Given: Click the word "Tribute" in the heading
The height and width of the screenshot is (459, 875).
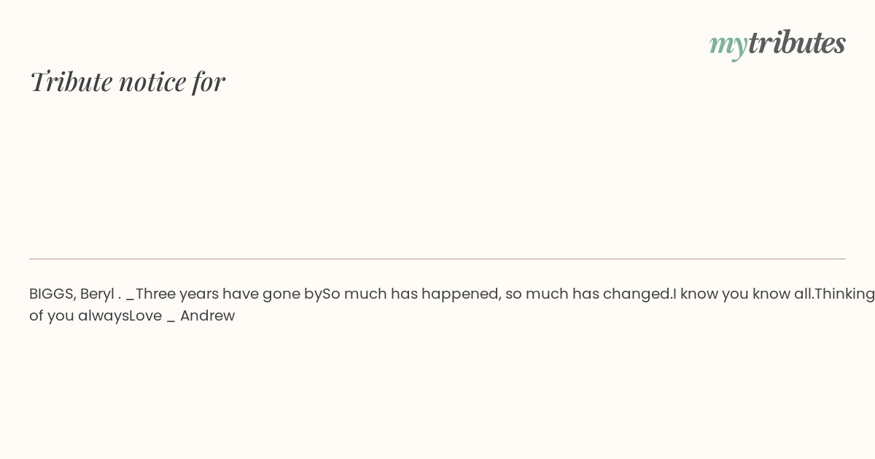Looking at the screenshot, I should click(71, 81).
